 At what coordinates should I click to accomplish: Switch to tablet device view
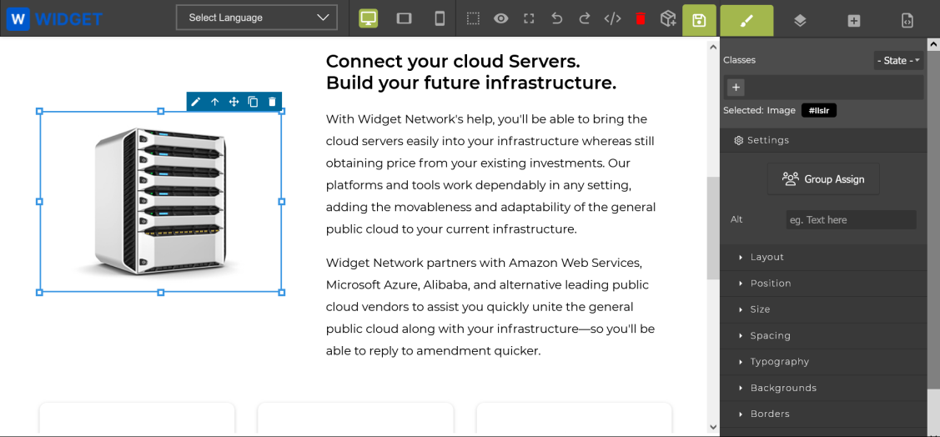404,18
